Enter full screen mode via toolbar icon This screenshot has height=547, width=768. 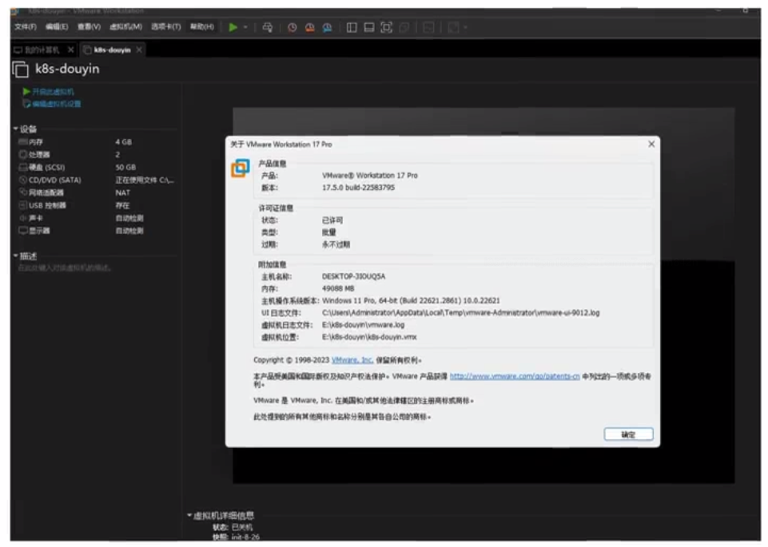pyautogui.click(x=387, y=27)
